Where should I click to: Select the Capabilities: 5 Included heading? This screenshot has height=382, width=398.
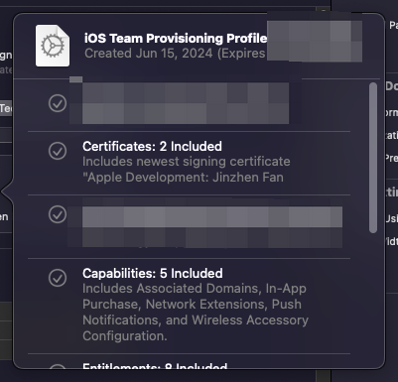(x=153, y=273)
